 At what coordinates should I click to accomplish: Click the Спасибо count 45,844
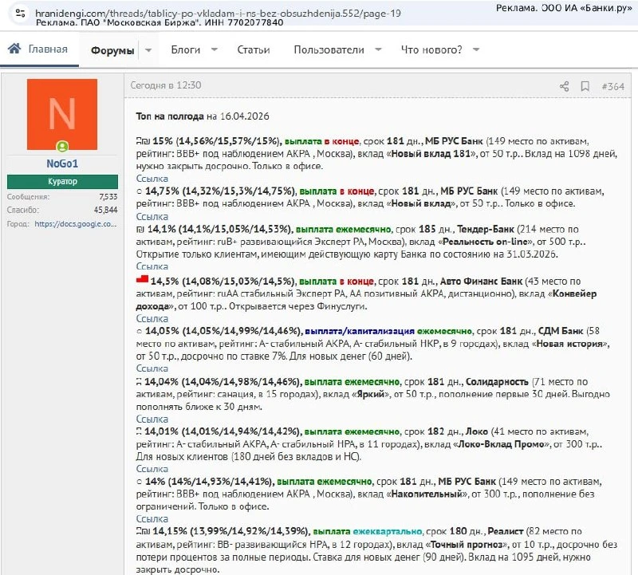pos(105,210)
